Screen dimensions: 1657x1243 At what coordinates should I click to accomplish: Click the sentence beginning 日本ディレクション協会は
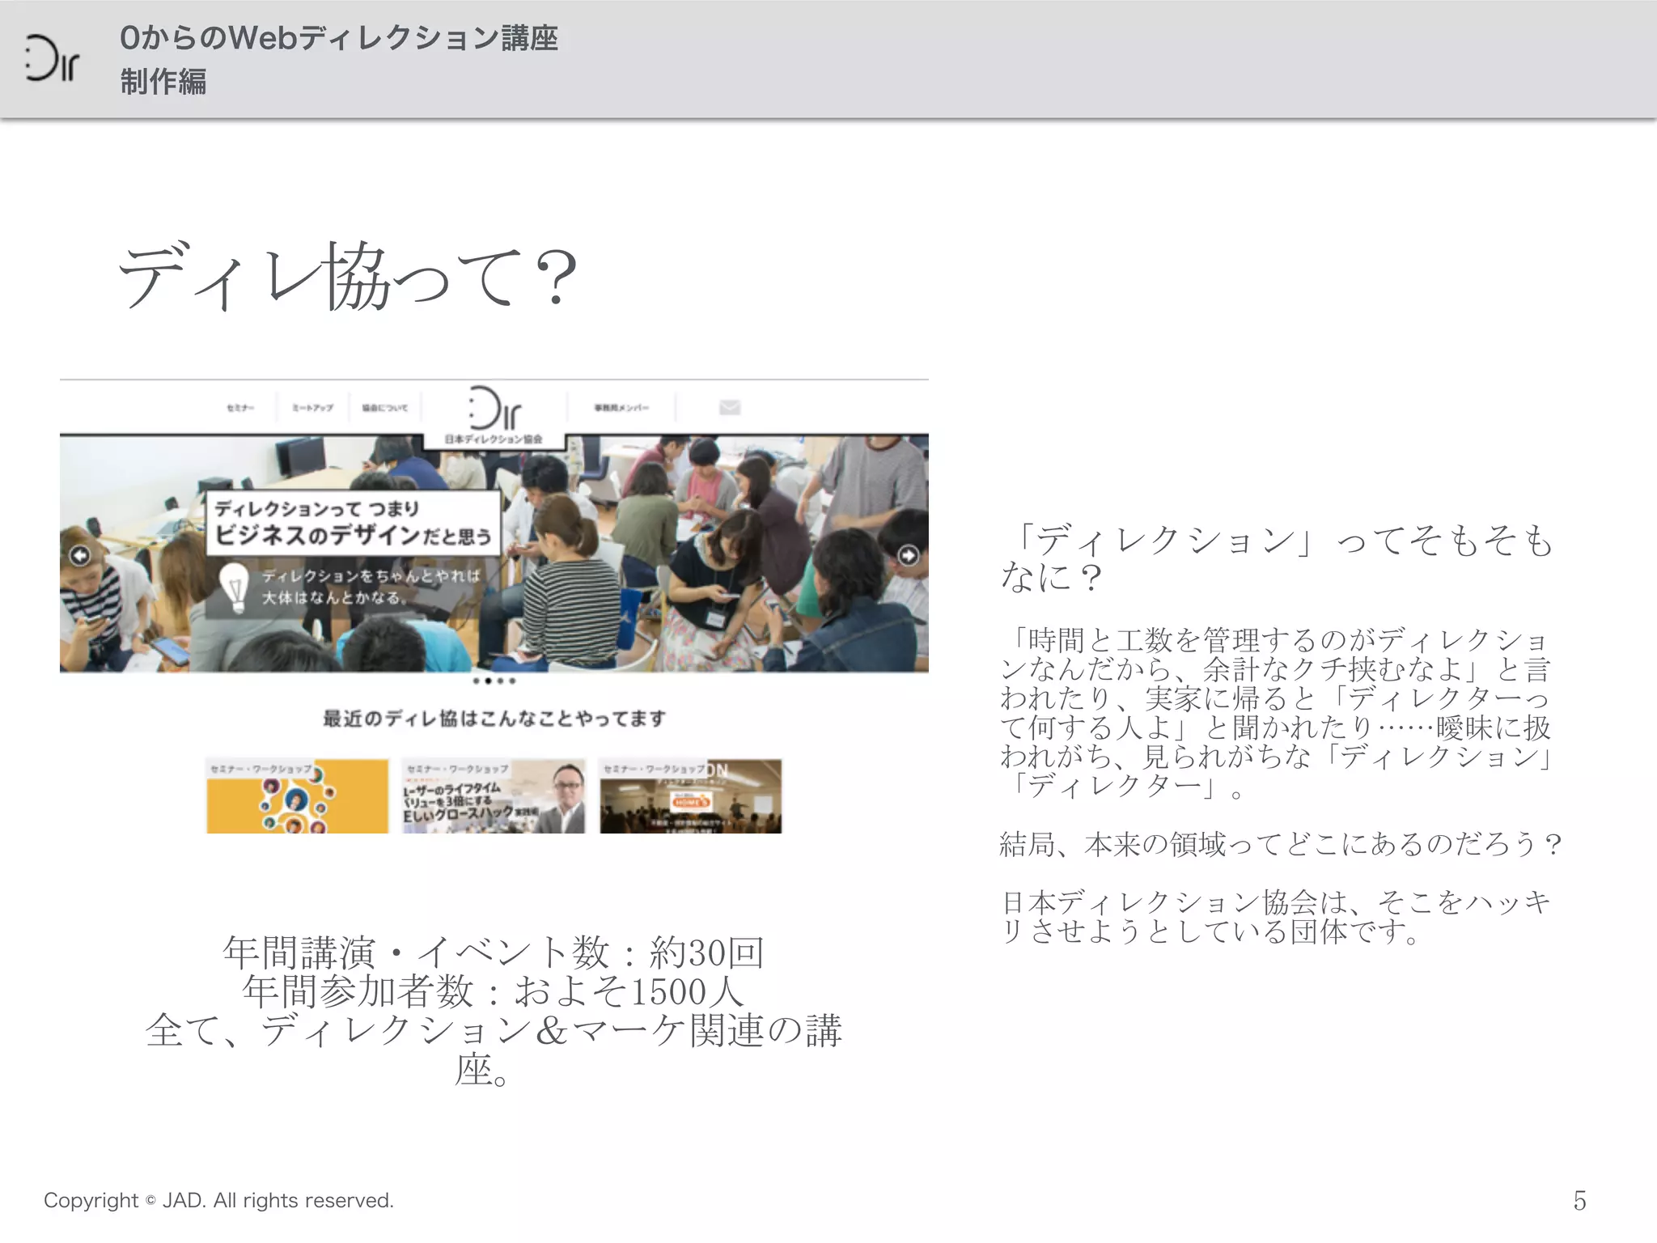tap(1276, 917)
